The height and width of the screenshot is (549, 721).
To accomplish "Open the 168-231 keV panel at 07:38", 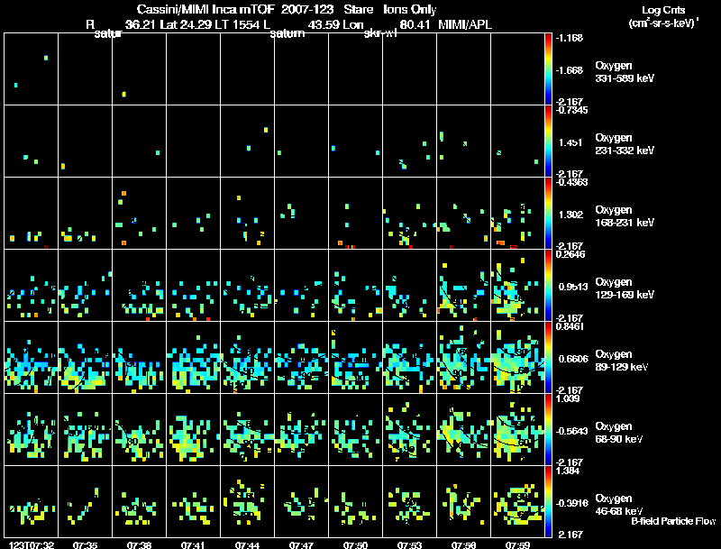I will click(139, 213).
